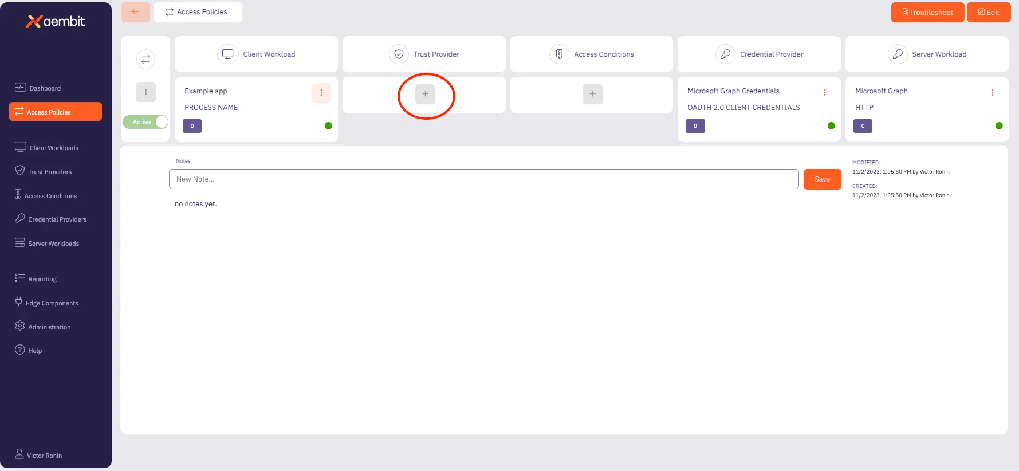This screenshot has width=1019, height=471.
Task: Open Credential Providers in the sidebar
Action: coord(57,219)
